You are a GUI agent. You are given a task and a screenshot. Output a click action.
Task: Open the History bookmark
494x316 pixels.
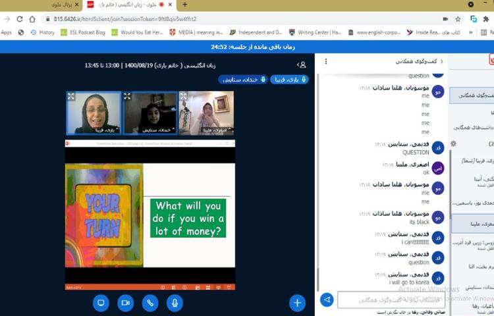click(x=43, y=32)
